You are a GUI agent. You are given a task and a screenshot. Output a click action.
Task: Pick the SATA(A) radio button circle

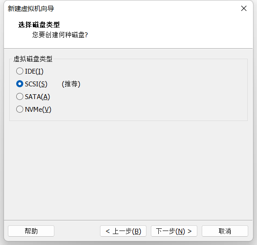(x=20, y=96)
